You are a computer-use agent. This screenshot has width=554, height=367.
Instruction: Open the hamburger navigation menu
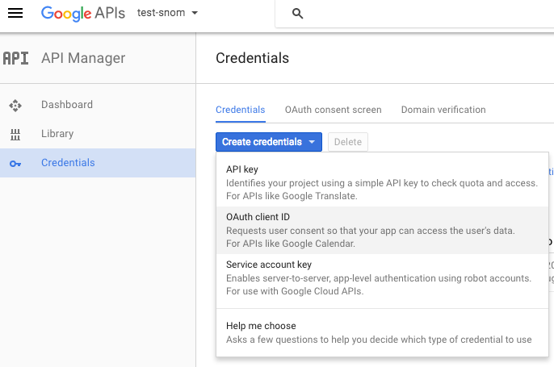pos(15,14)
